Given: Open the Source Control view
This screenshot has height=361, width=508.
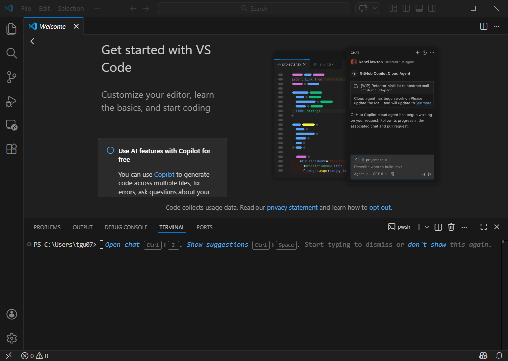Looking at the screenshot, I should tap(11, 77).
